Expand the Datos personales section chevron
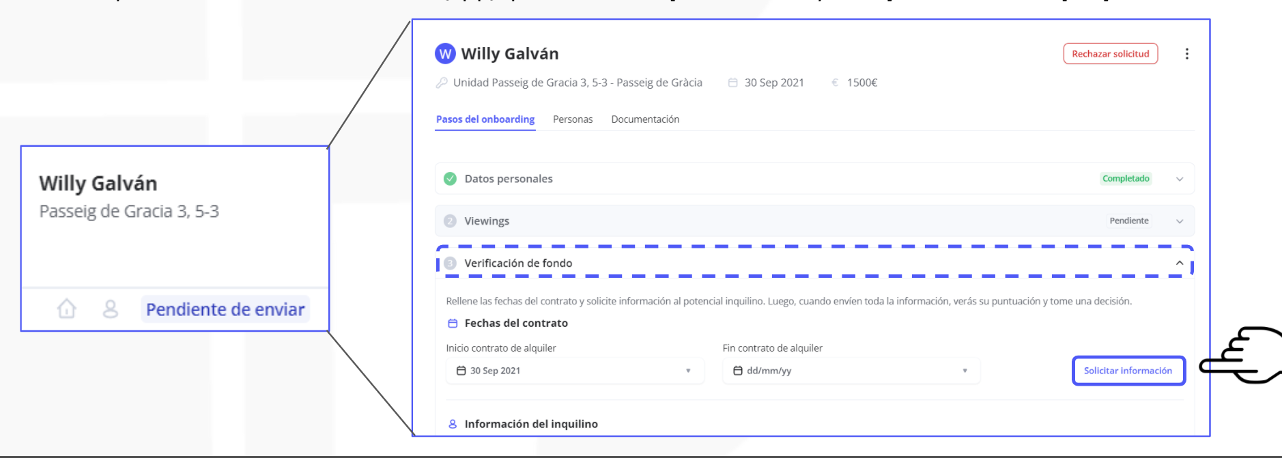The width and height of the screenshot is (1282, 458). [x=1179, y=179]
